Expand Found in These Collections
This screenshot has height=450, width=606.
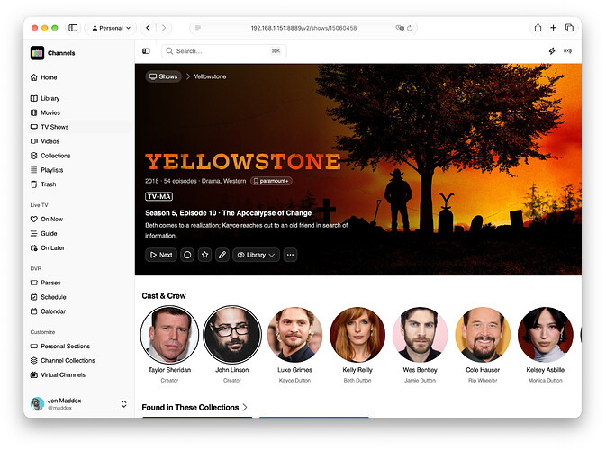(194, 407)
